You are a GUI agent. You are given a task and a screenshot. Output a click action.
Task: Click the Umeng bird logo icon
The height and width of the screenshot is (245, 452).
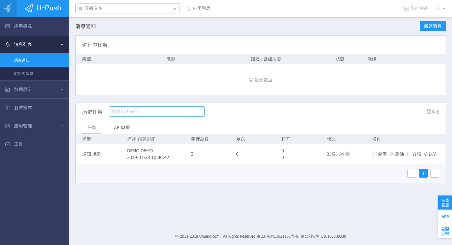pos(8,8)
